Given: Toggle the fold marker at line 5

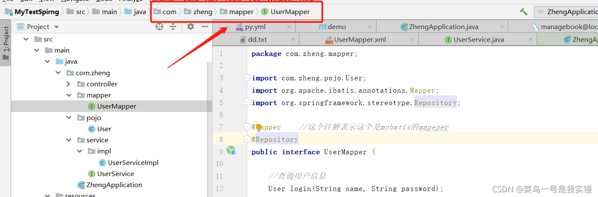Looking at the screenshot, I should [247, 102].
